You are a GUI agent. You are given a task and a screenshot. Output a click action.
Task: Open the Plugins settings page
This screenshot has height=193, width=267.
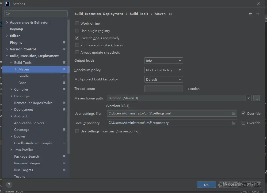16,43
